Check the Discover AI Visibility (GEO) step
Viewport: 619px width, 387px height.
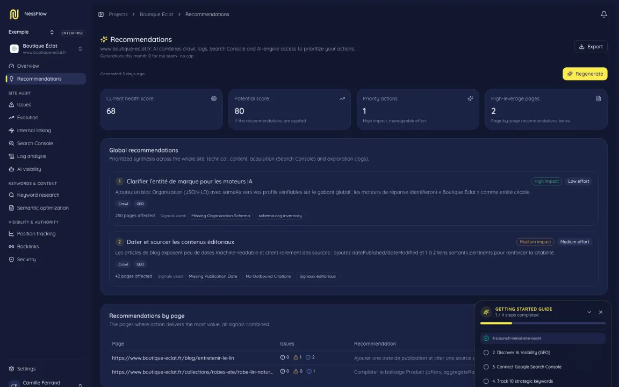(486, 353)
